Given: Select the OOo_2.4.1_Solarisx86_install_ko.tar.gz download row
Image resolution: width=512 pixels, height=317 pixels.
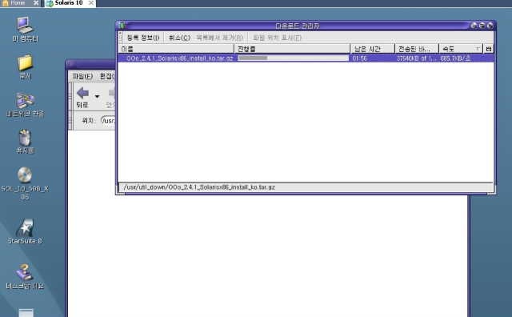Looking at the screenshot, I should coord(306,58).
